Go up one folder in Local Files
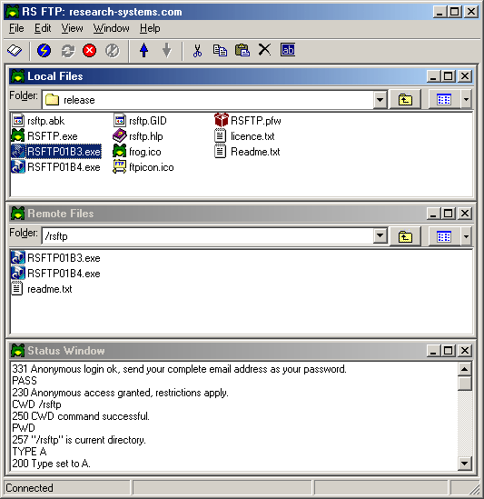The width and height of the screenshot is (484, 499). click(x=405, y=100)
